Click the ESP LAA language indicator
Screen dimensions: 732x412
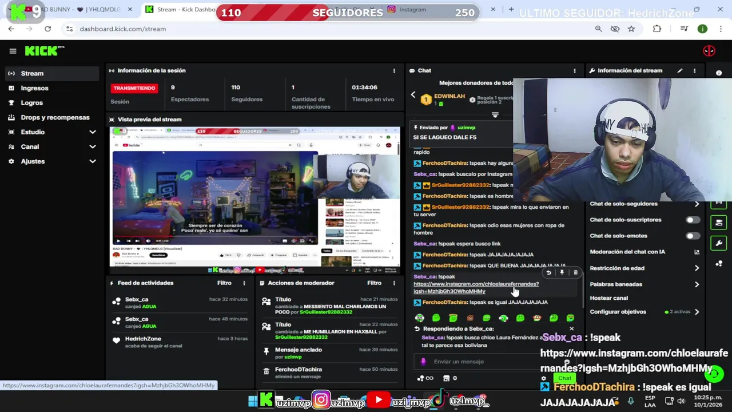[x=650, y=401]
